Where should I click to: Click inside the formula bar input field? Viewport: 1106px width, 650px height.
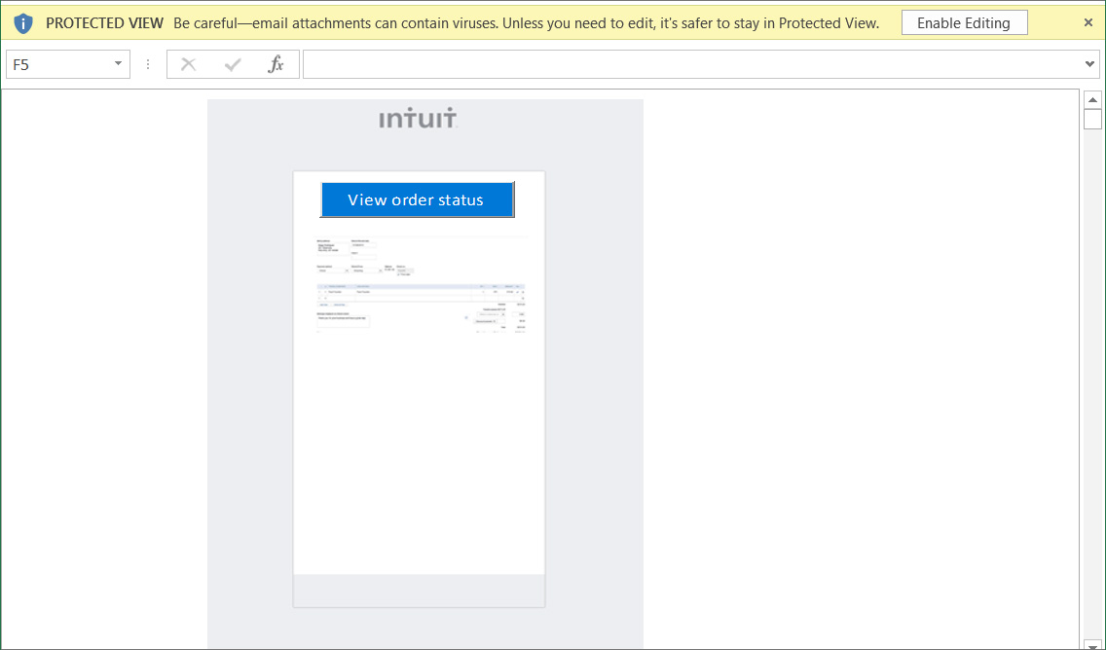pyautogui.click(x=682, y=63)
